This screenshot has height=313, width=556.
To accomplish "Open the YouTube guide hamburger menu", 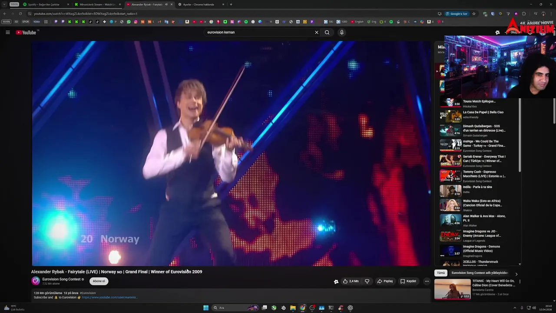I will point(7,32).
